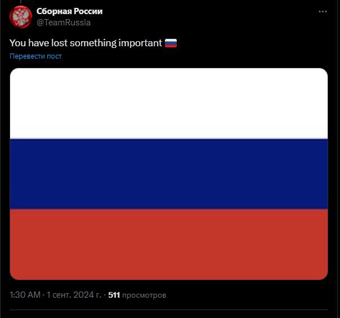Click the word "lost" in the tweet
Viewport: 340px width, 318px height.
pos(58,43)
